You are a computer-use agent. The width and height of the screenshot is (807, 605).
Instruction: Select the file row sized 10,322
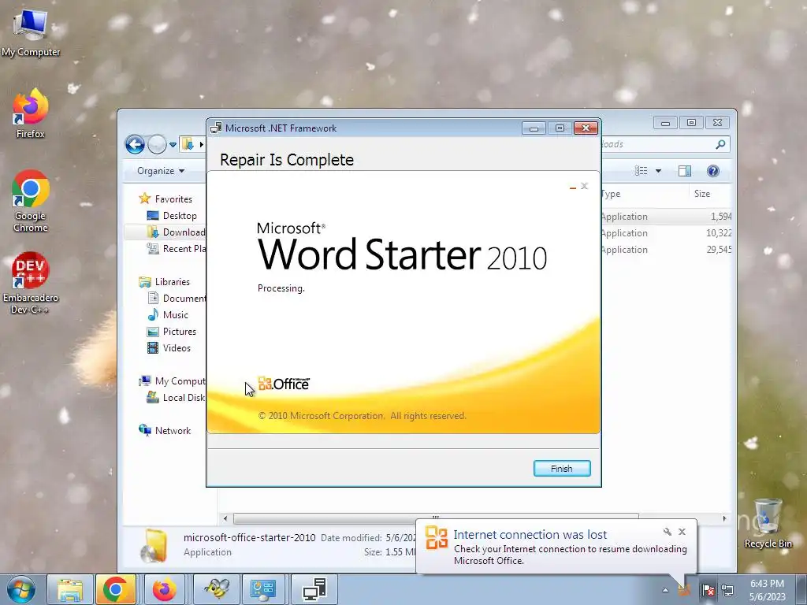tap(666, 233)
